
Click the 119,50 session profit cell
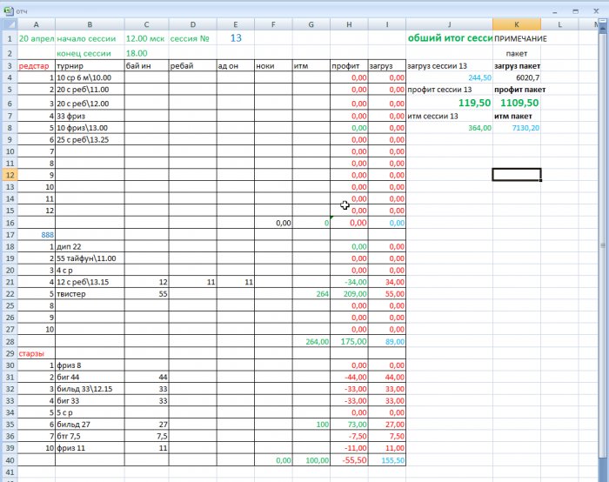(x=450, y=103)
